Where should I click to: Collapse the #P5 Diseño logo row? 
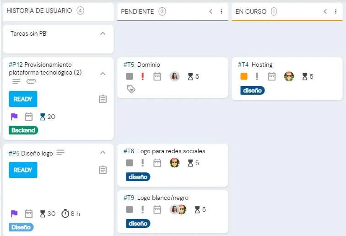[103, 152]
